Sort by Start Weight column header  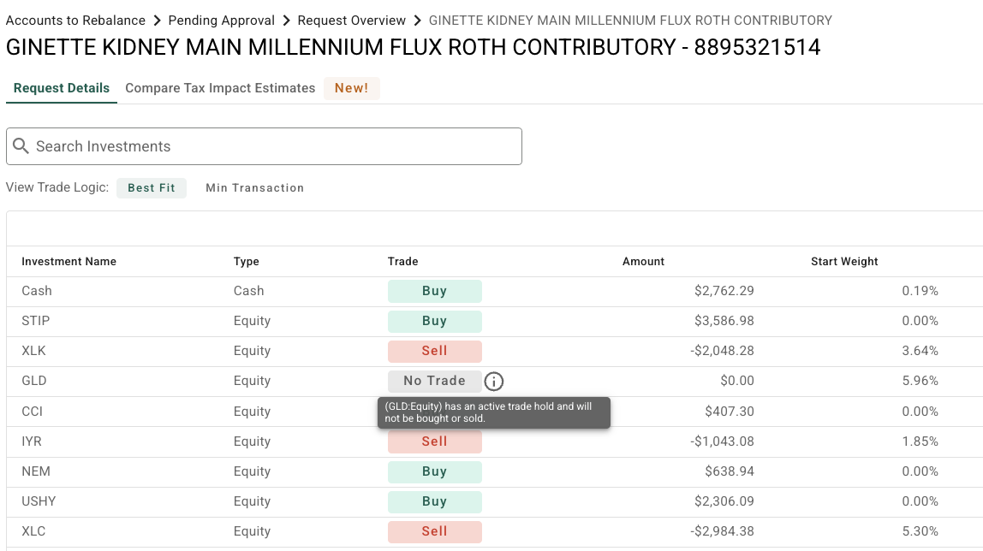click(844, 262)
